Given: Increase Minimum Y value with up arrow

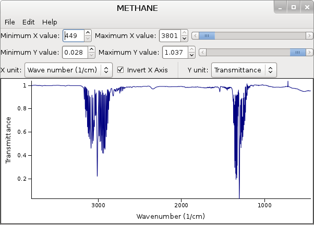Looking at the screenshot, I should (91, 49).
